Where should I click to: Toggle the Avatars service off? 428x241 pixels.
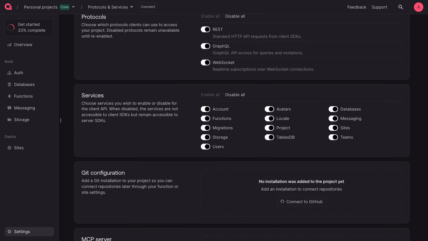[x=269, y=109]
